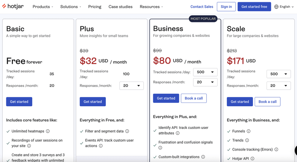Click Book a call in Business plan
Viewport: 297px width, 162px height.
coord(194,98)
